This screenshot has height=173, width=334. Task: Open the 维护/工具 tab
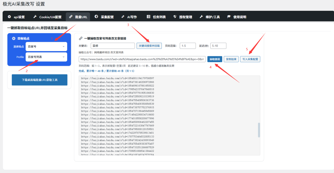pyautogui.click(x=210, y=17)
